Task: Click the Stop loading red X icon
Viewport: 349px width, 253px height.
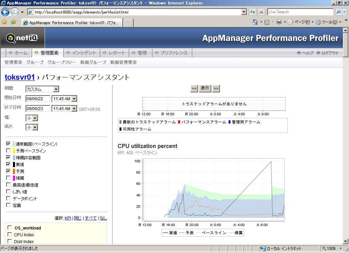Action: click(x=261, y=12)
